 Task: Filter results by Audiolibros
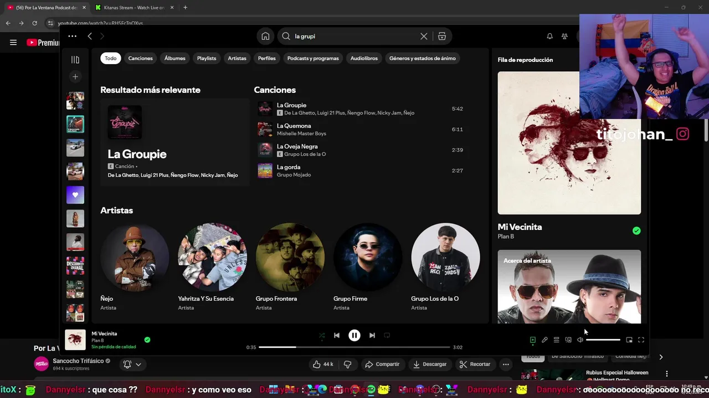pos(364,58)
